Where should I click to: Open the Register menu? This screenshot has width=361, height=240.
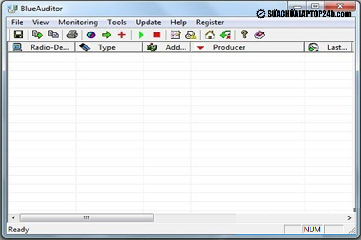[x=210, y=22]
